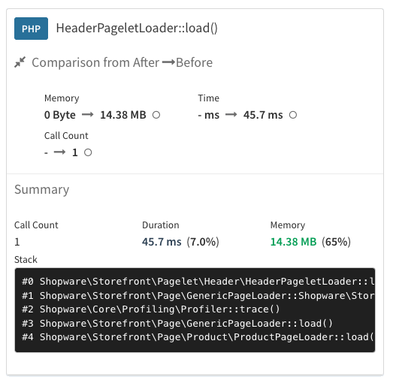The image size is (393, 383).
Task: Click the compare arrows icon beside Comparison
Action: [20, 62]
